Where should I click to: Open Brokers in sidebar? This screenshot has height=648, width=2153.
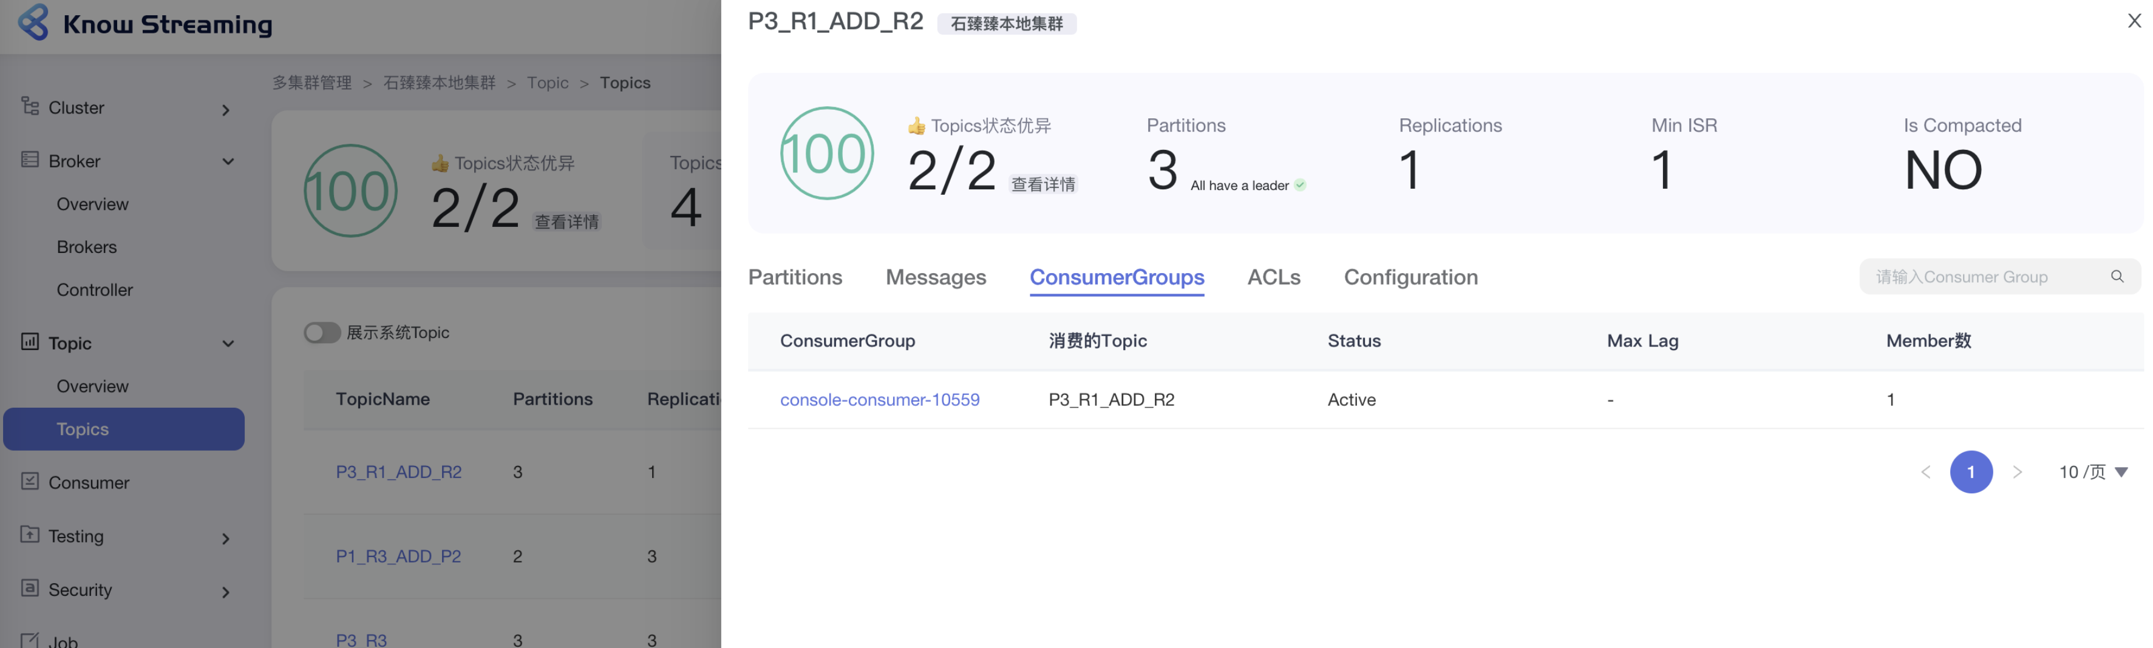click(x=87, y=247)
